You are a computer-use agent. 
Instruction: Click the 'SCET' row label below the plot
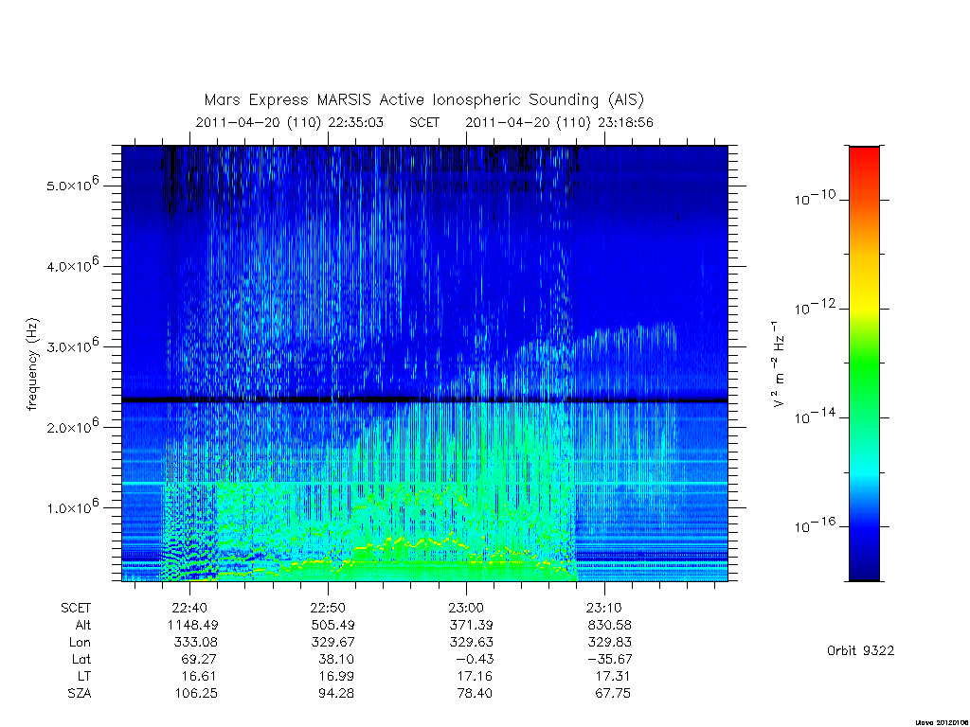[76, 608]
